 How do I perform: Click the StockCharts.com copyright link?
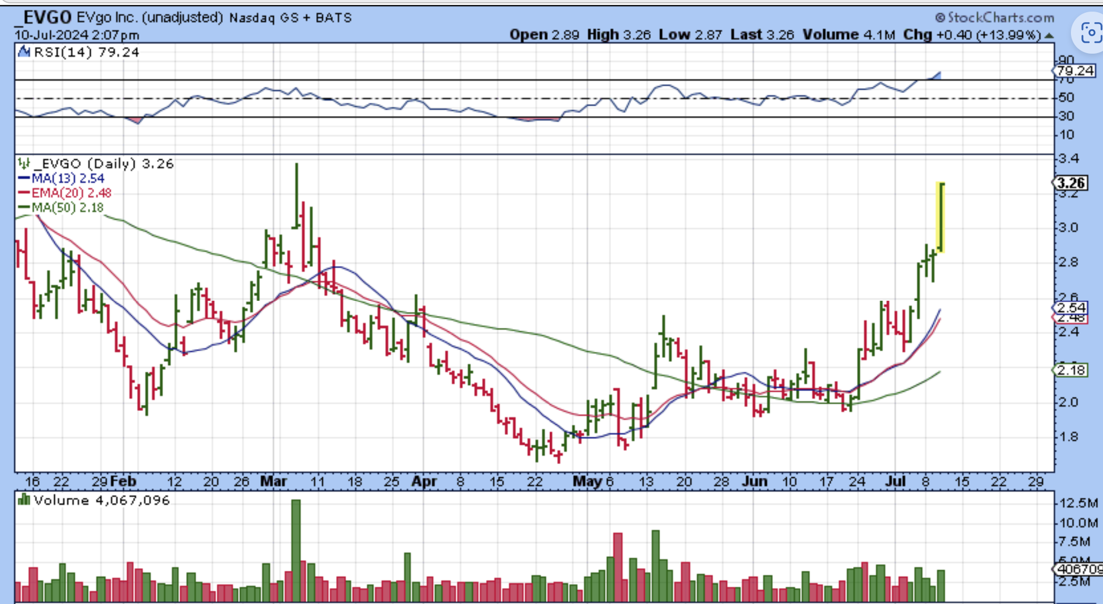pos(994,18)
